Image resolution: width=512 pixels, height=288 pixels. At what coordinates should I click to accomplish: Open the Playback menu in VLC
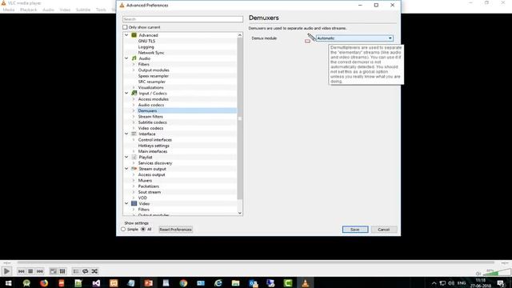point(29,10)
